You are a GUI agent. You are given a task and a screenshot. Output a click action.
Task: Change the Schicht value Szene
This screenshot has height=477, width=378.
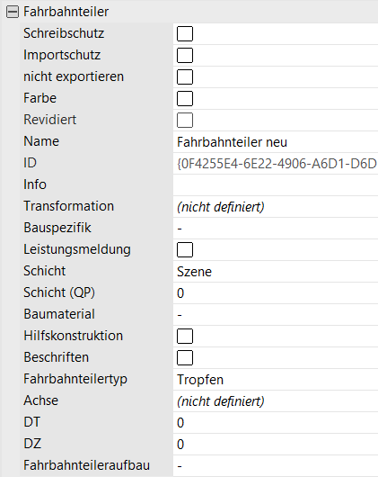[x=276, y=272]
